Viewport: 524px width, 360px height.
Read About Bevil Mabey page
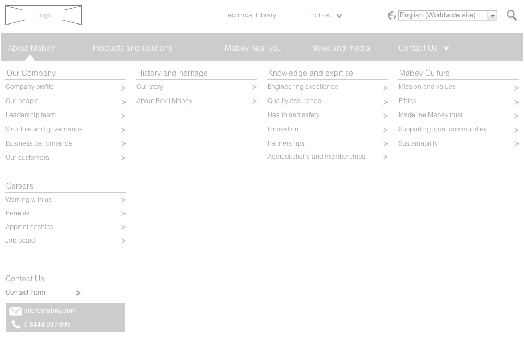[x=164, y=101]
